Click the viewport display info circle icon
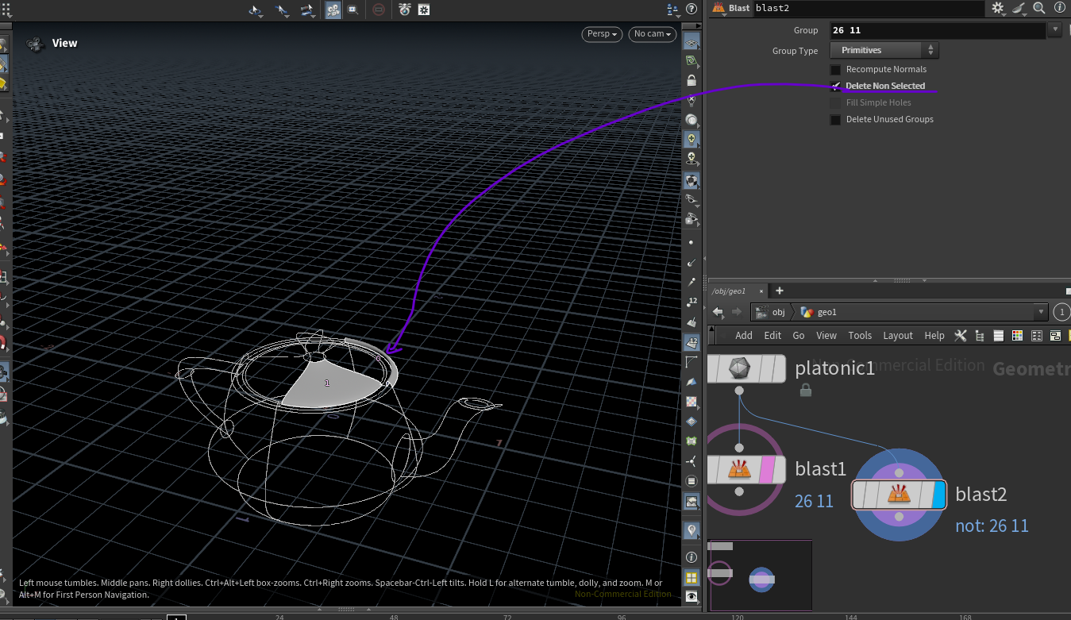The width and height of the screenshot is (1071, 620). (692, 557)
